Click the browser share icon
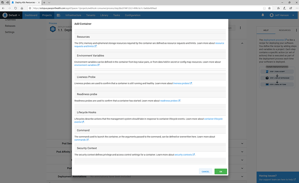Viewport: 299px width, 183px height. coord(291,8)
